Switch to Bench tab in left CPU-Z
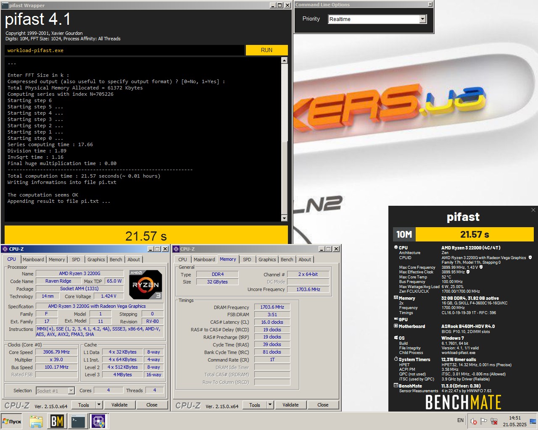 point(116,260)
